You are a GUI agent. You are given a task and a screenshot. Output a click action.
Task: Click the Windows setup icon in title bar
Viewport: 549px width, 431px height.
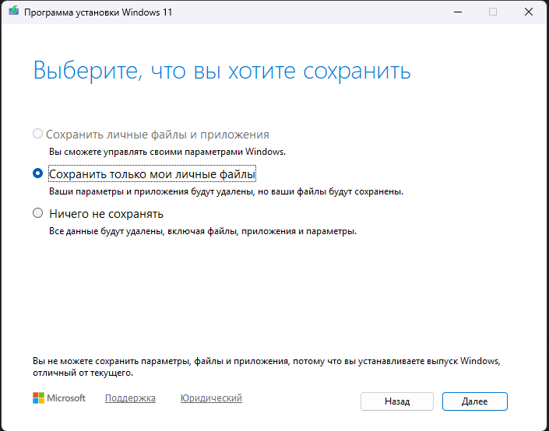pyautogui.click(x=14, y=12)
